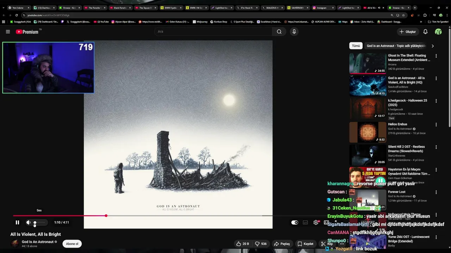Mute the video volume speaker
Viewport: 451px width, 253px height.
29,222
